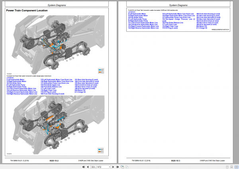Click 137-Hydrostatic Pump Case Drain Line on page 9020-10-2
The height and width of the screenshot is (169, 239).
coord(55,83)
